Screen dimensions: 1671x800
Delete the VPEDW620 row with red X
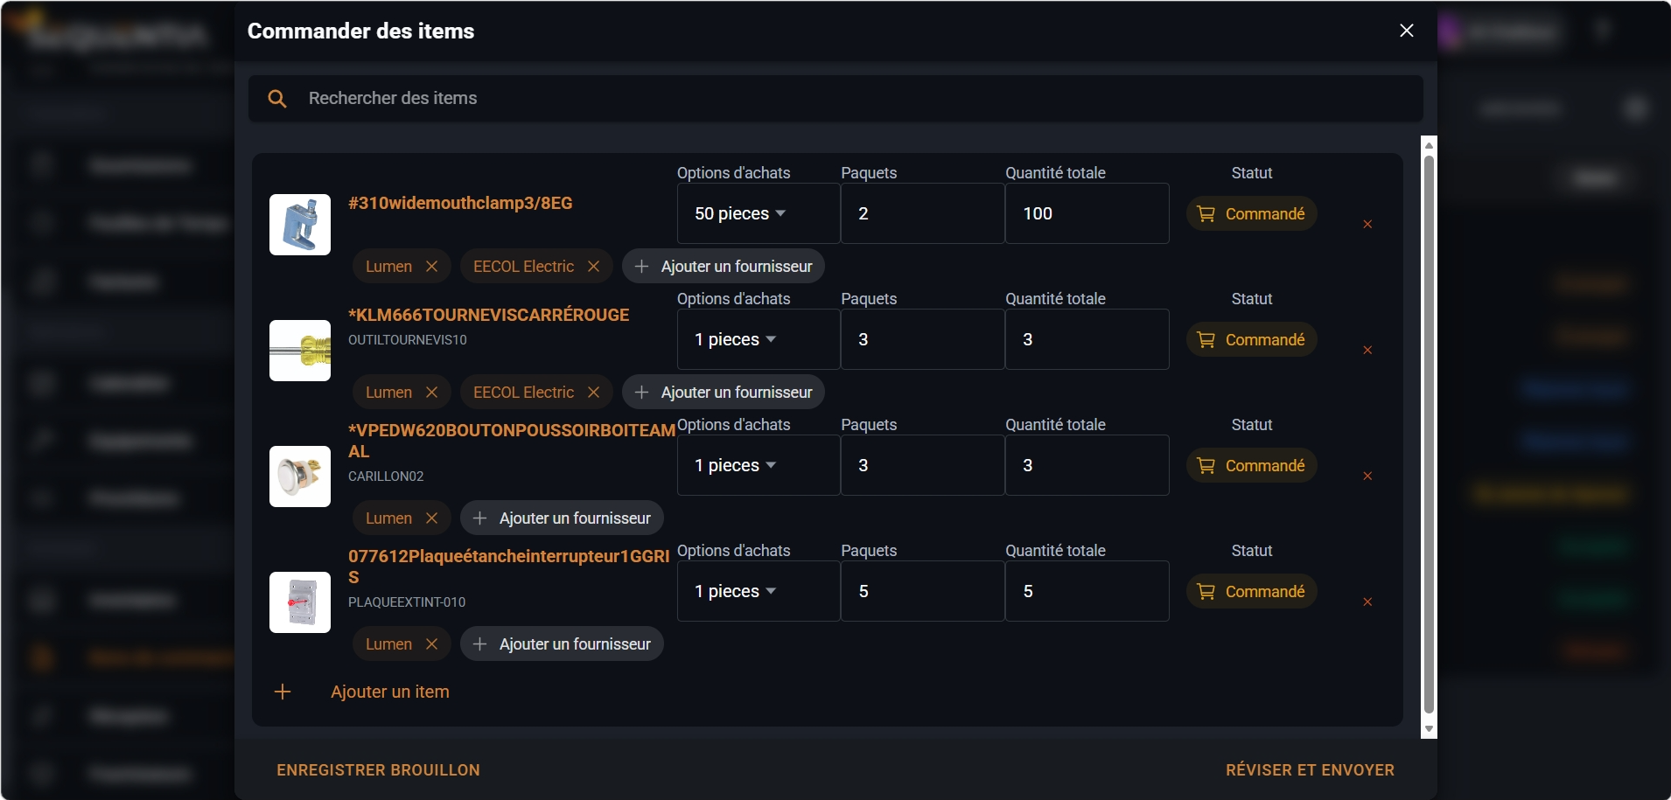pyautogui.click(x=1367, y=477)
